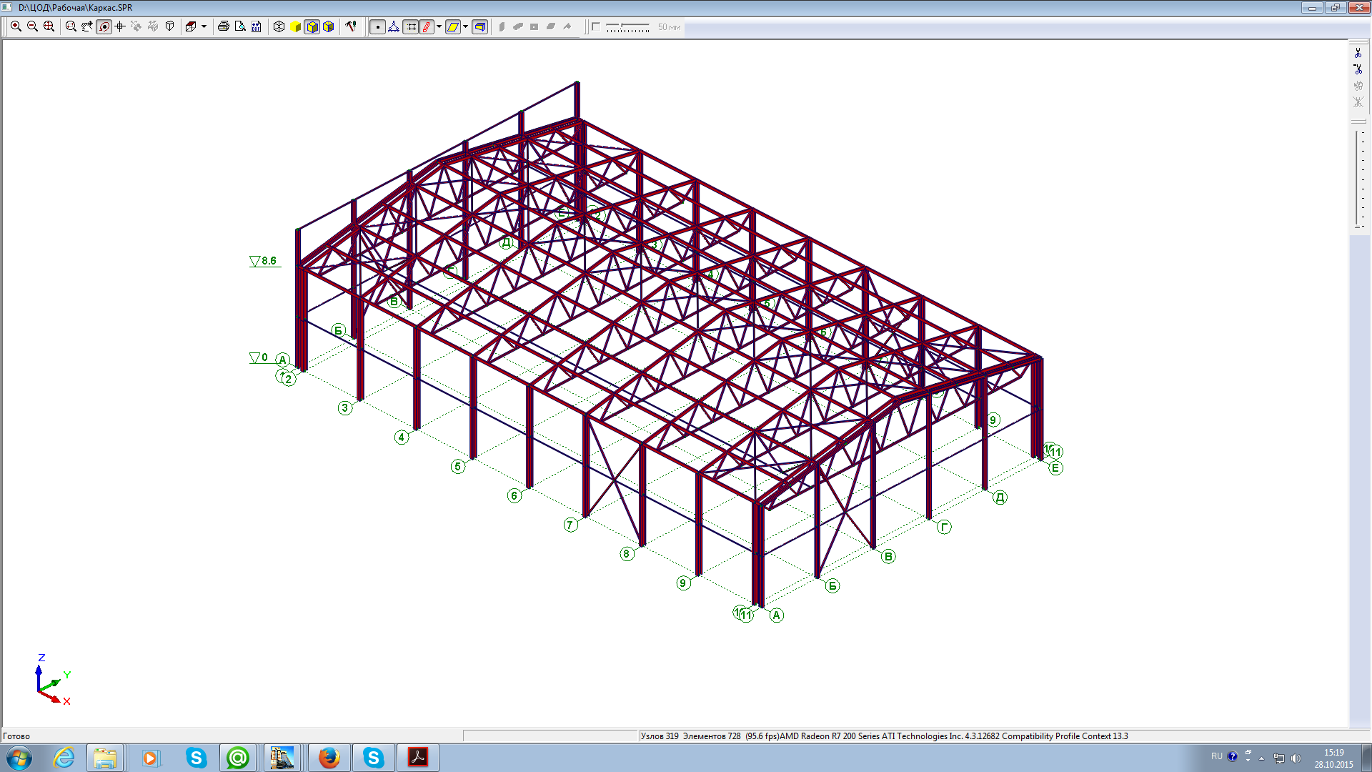Click the zoom out magnifier icon
This screenshot has width=1372, height=772.
click(32, 26)
